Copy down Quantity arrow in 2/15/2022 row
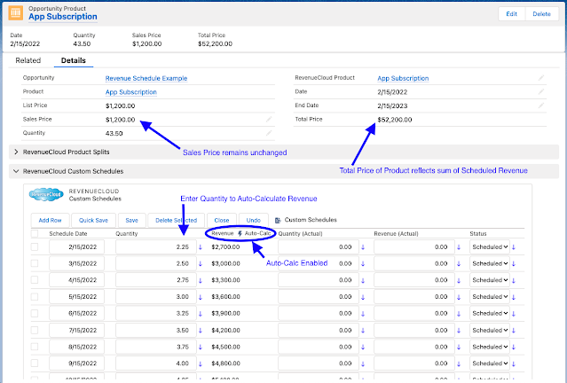 click(201, 247)
